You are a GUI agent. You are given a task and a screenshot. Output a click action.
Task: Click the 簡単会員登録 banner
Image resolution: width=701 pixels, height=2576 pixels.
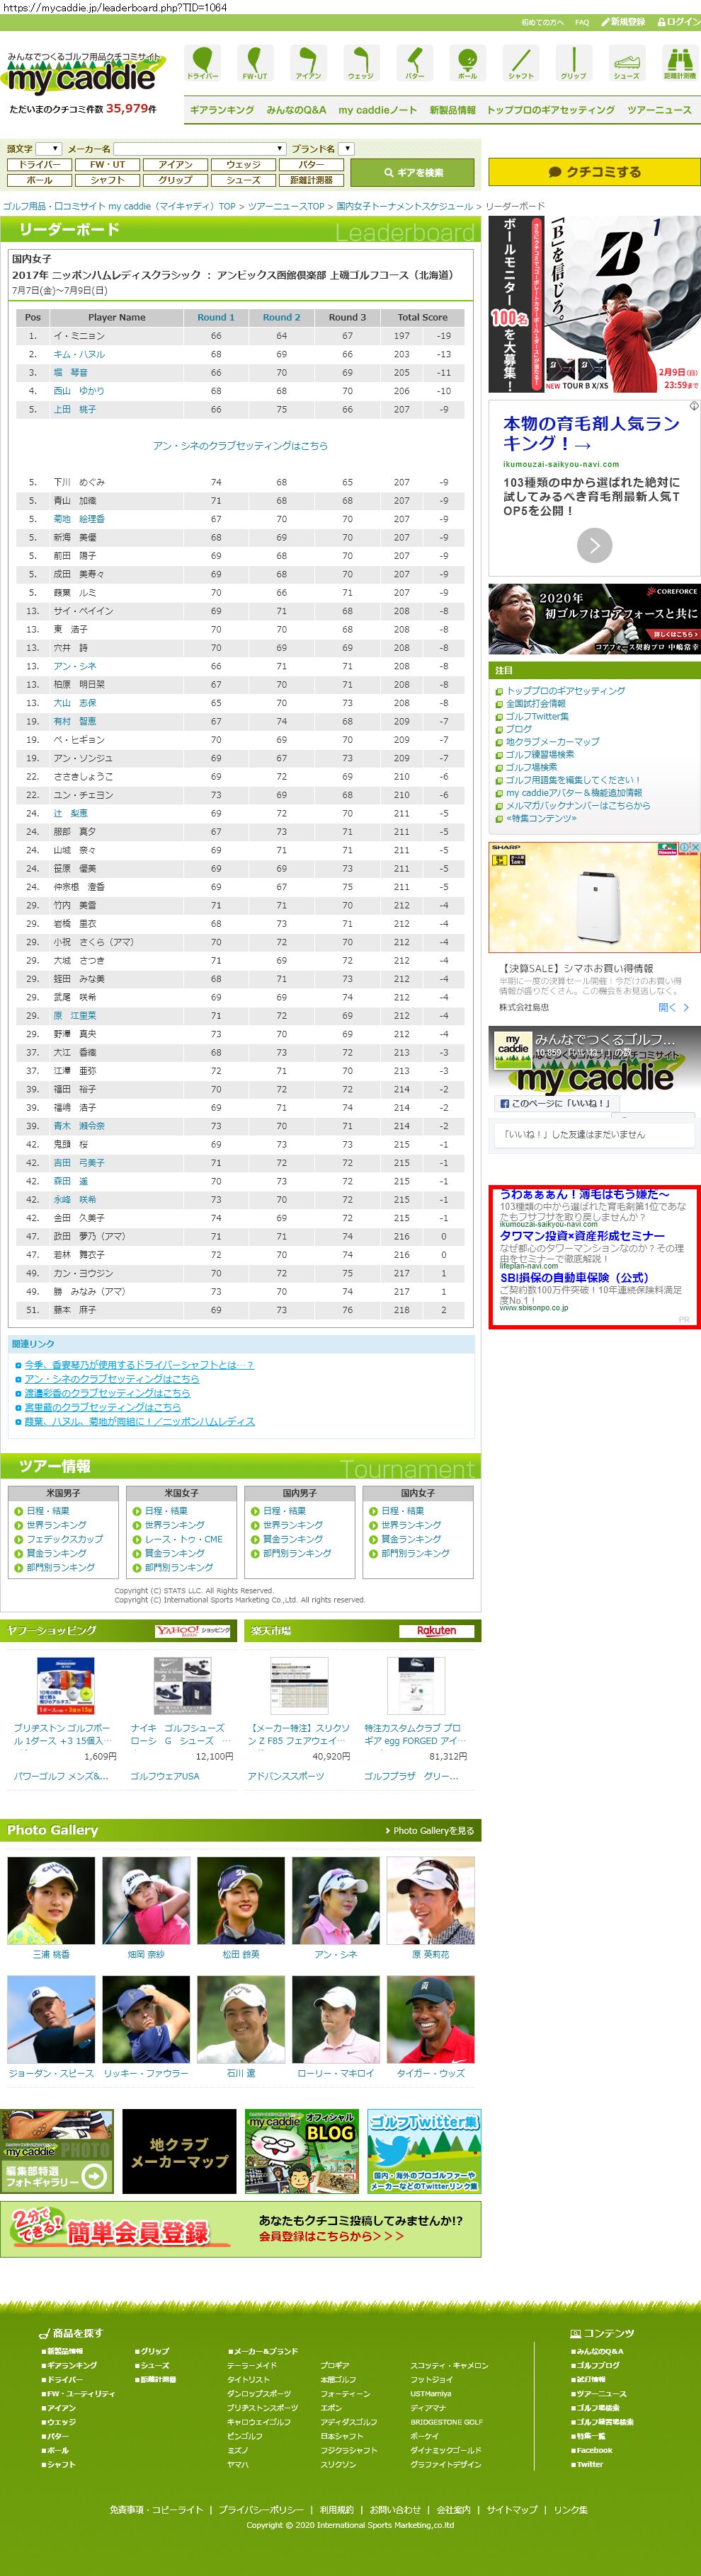tap(240, 2229)
